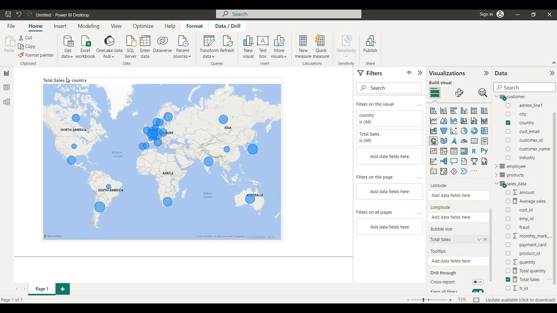
Task: Click the Format painter button
Action: click(36, 55)
